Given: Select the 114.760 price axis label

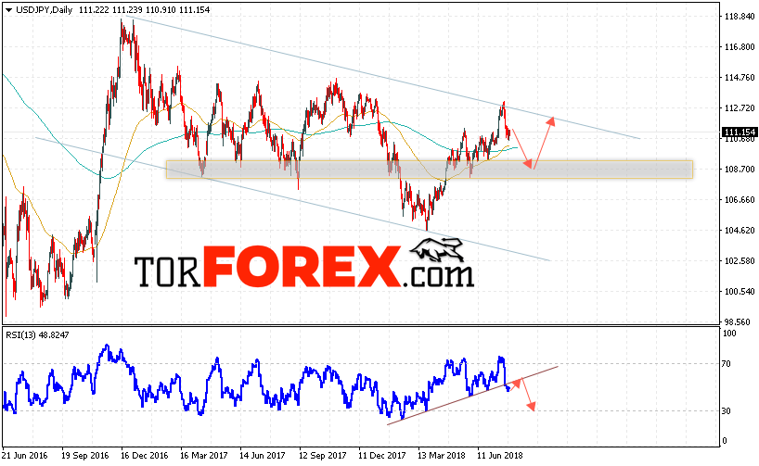Looking at the screenshot, I should point(740,77).
